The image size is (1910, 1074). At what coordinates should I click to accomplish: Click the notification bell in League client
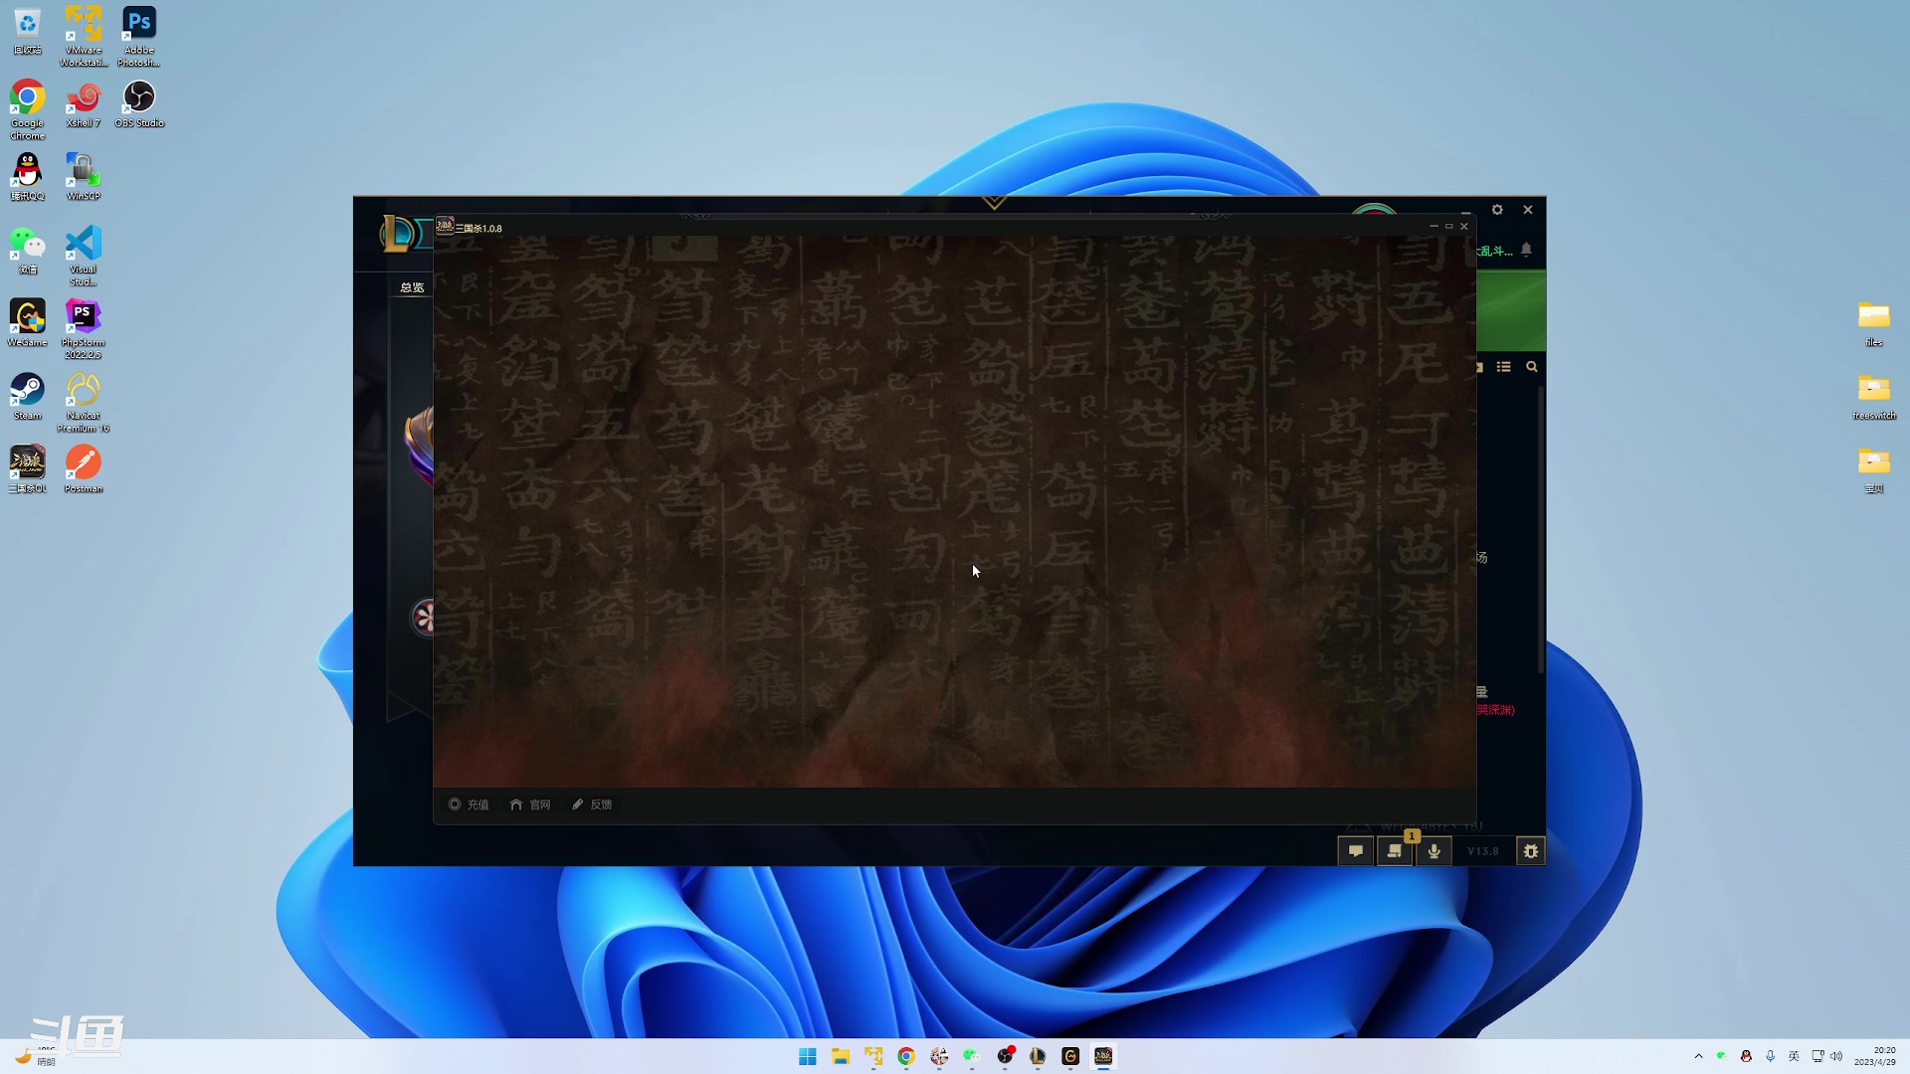click(1526, 250)
